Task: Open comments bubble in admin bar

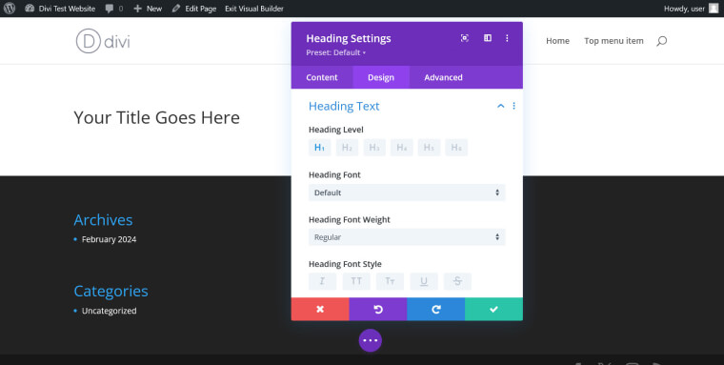Action: [x=113, y=9]
